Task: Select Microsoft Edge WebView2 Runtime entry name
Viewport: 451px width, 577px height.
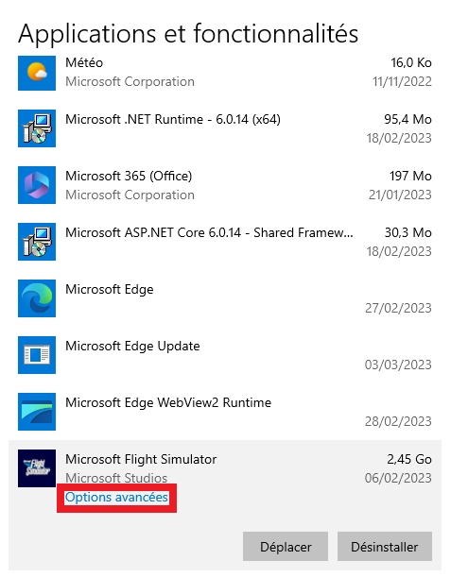Action: click(168, 402)
